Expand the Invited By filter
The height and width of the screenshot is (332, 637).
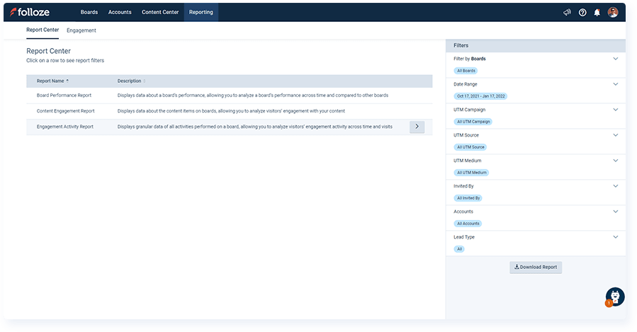(615, 186)
